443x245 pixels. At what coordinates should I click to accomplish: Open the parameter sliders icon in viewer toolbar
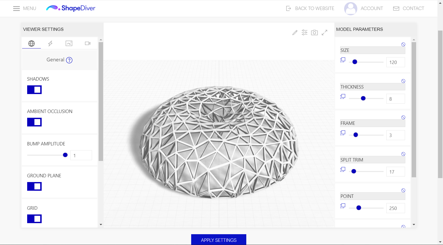coord(305,32)
